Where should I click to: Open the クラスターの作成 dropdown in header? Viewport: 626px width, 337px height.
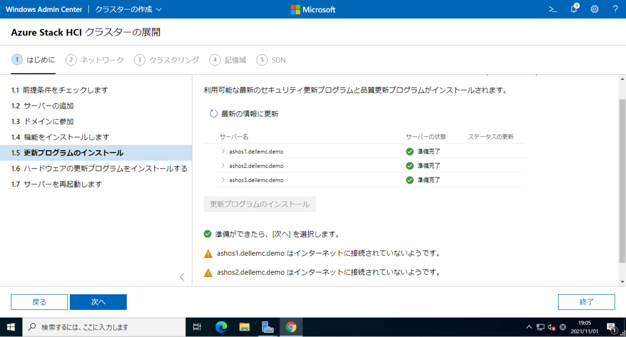128,9
